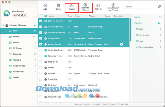This screenshot has height=107, width=165.
Task: Click music icon beside Fireflies
Action: 45,74
